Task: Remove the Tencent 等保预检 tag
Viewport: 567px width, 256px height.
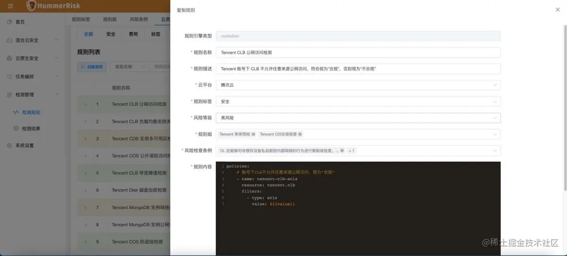Action: coord(253,134)
